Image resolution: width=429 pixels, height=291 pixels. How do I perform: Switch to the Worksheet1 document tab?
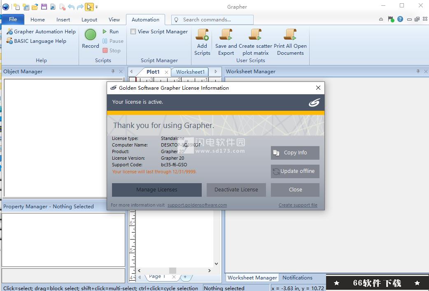click(x=190, y=72)
